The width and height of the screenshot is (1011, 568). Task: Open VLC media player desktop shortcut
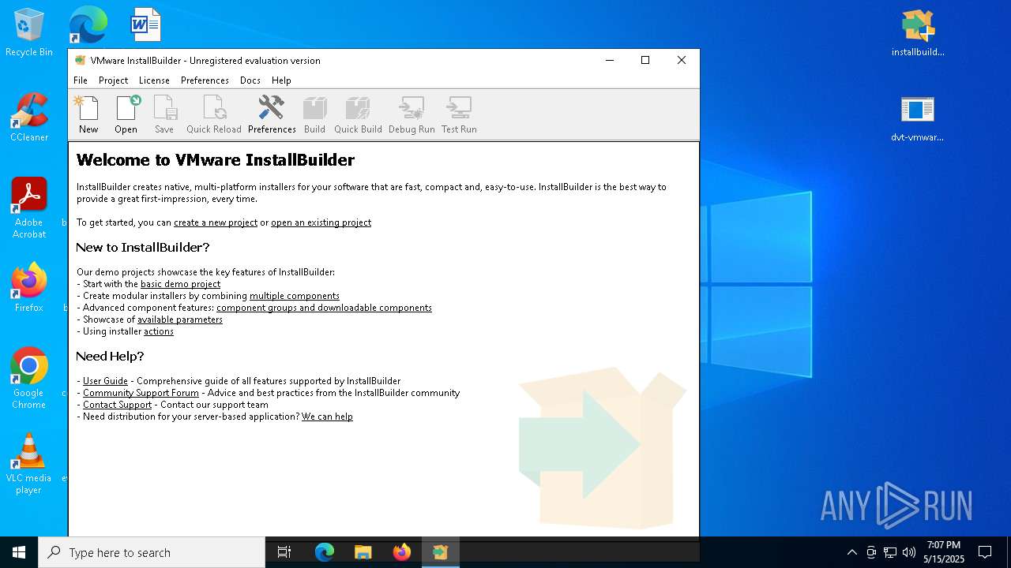pyautogui.click(x=29, y=464)
